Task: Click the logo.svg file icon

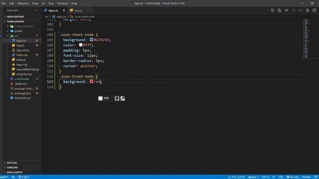Action: pyautogui.click(x=13, y=65)
